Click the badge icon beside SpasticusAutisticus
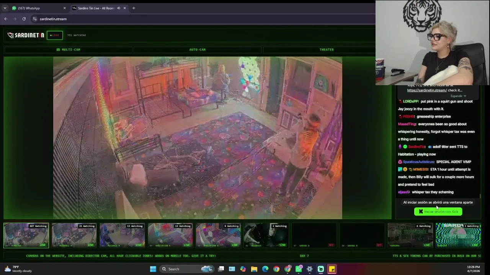The image size is (490, 275). (400, 162)
